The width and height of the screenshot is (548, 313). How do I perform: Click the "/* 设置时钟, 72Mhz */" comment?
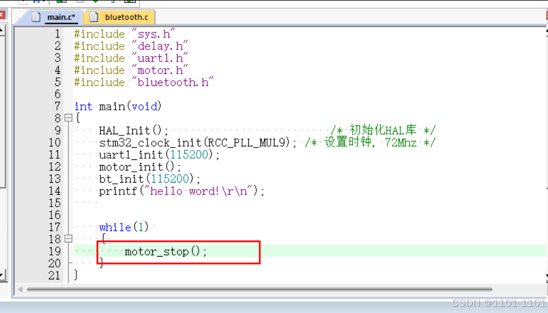point(370,142)
